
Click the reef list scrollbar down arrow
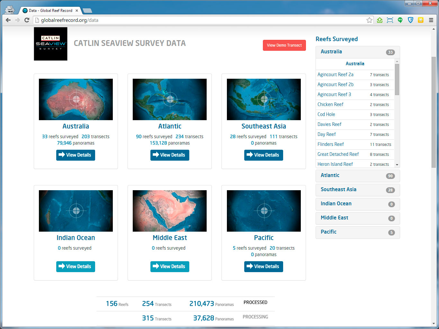pyautogui.click(x=397, y=165)
